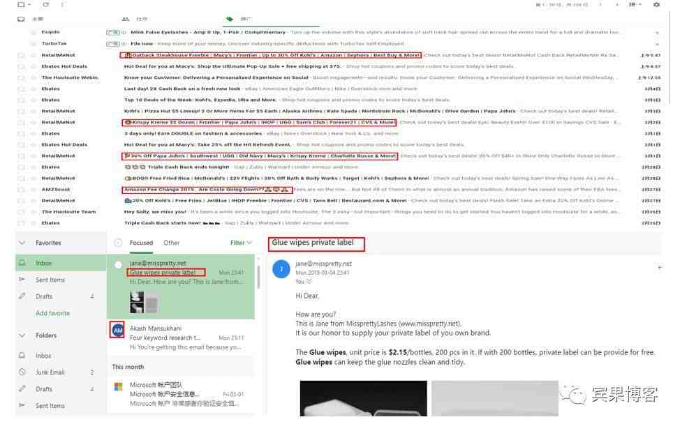Click the Add favorite link
The height and width of the screenshot is (424, 680).
pos(52,312)
